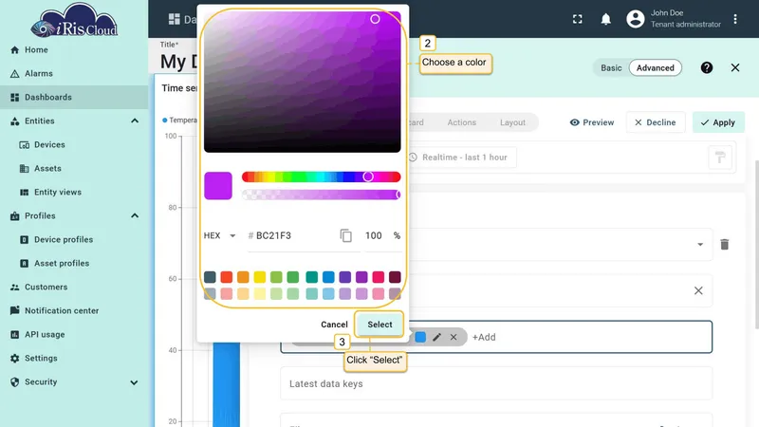Image resolution: width=759 pixels, height=427 pixels.
Task: Pick the blue preset swatch
Action: pos(328,277)
